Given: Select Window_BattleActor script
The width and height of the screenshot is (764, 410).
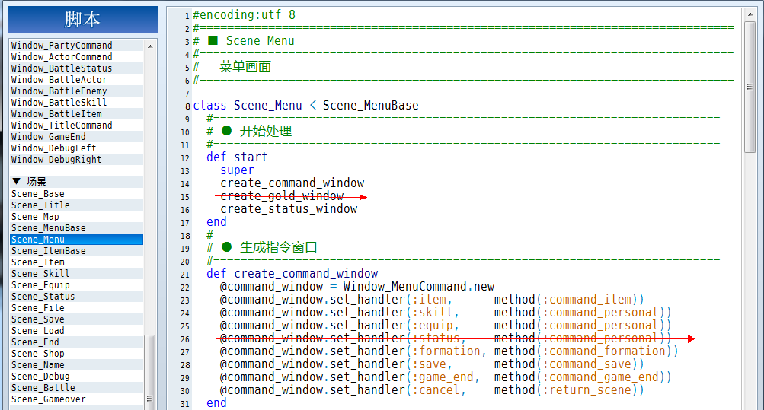Looking at the screenshot, I should (x=76, y=80).
